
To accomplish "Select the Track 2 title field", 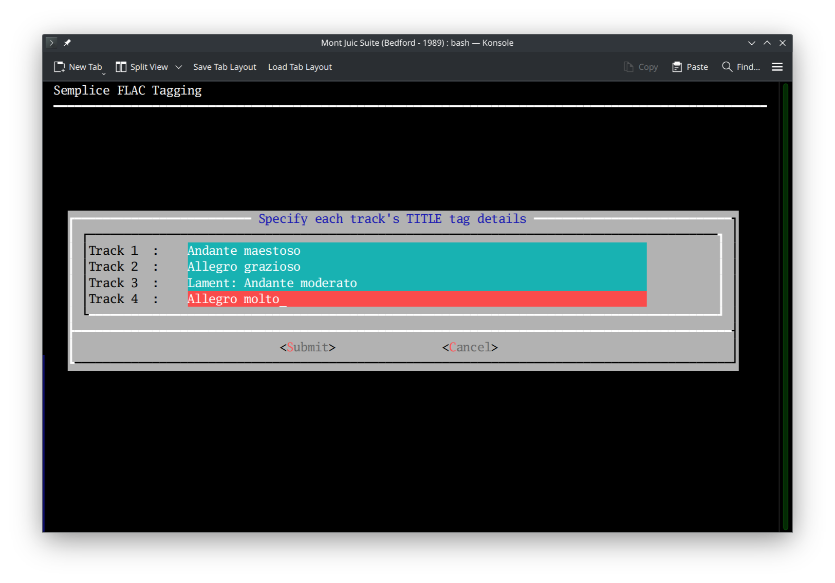I will tap(416, 267).
